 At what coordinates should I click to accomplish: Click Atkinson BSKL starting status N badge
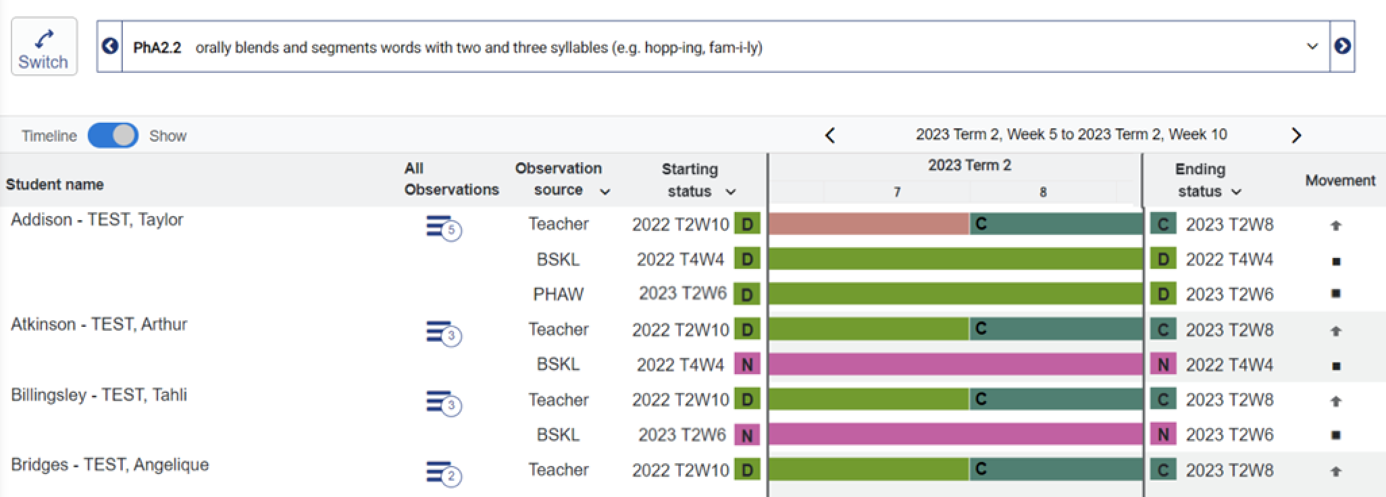point(747,365)
